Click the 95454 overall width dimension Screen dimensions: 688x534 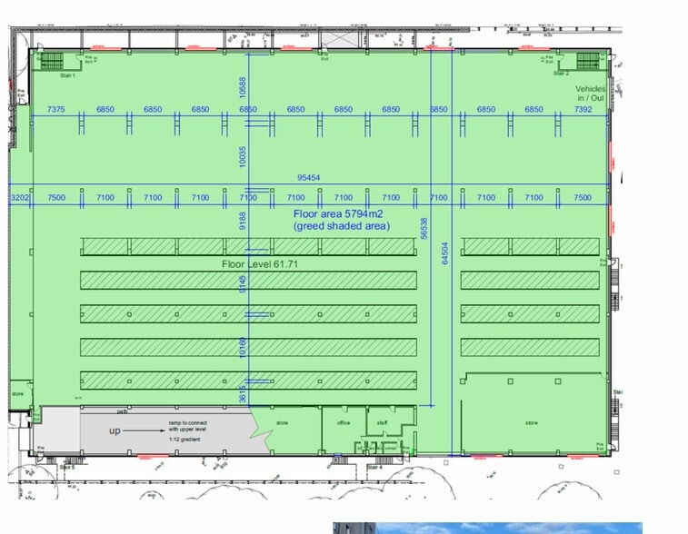point(309,179)
